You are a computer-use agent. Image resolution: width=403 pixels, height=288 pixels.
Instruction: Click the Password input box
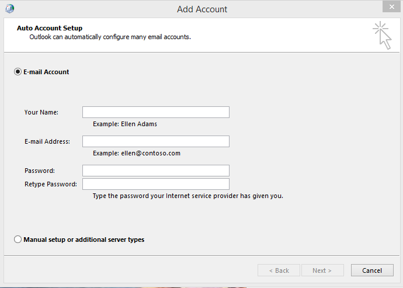pyautogui.click(x=155, y=171)
